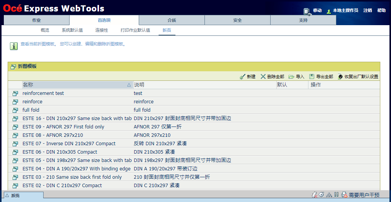This screenshot has width=391, height=202.
Task: Open the 打印作业默认值 sub-tab
Action: point(135,30)
